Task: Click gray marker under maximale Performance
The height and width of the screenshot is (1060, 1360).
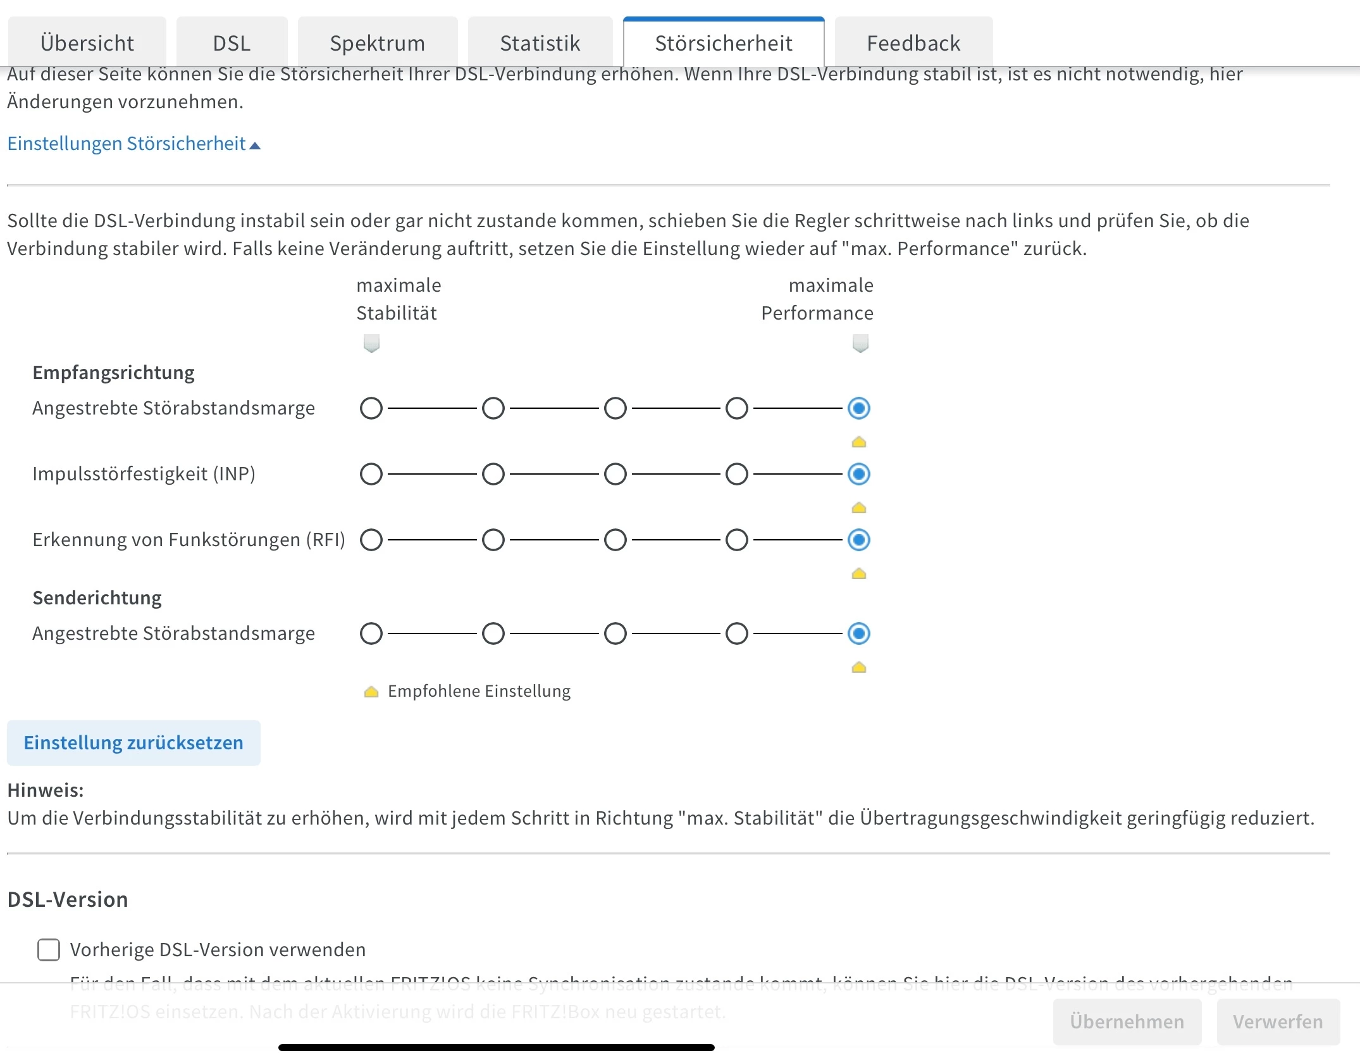Action: pos(860,343)
